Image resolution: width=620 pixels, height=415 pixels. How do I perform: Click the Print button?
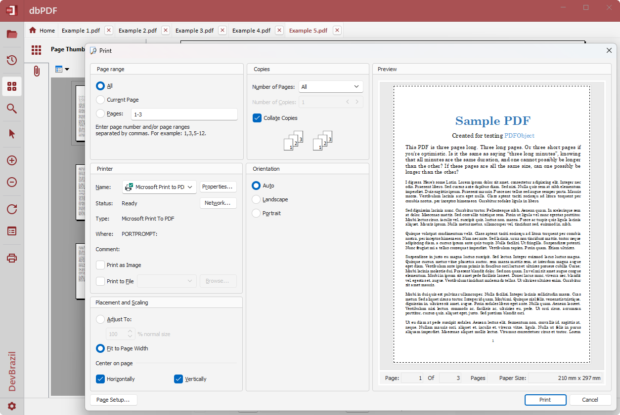[545, 400]
